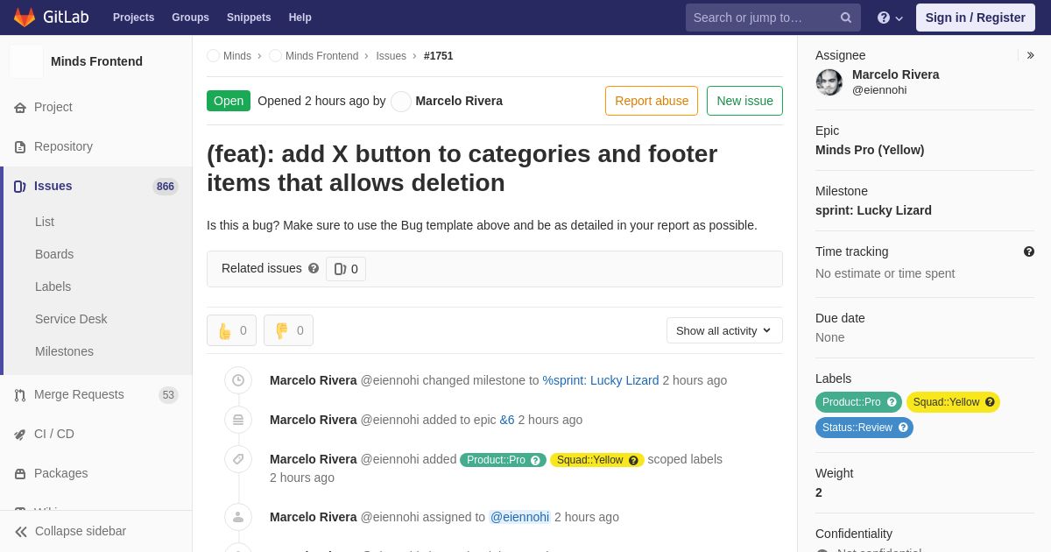Viewport: 1051px width, 552px height.
Task: Click the related issues count badge
Action: click(346, 269)
